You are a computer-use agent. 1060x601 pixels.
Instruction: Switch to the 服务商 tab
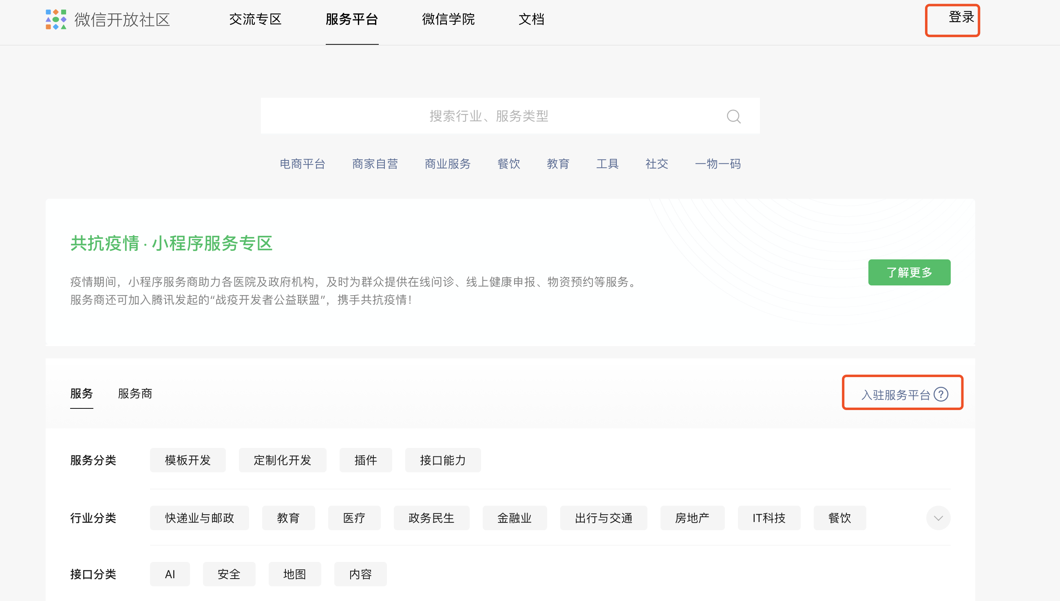[x=135, y=393]
